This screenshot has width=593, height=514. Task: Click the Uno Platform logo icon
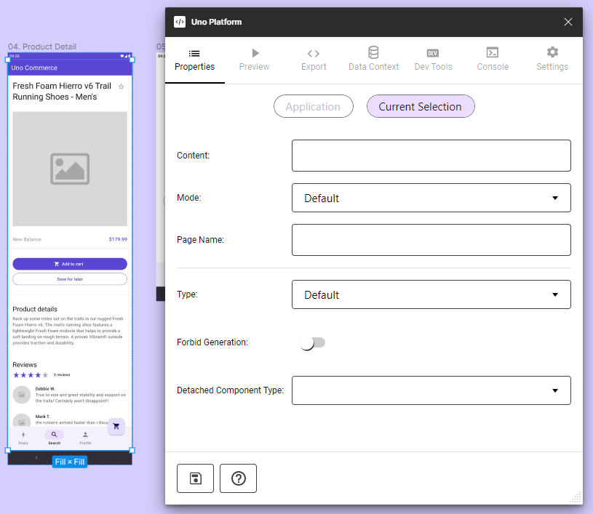click(180, 22)
